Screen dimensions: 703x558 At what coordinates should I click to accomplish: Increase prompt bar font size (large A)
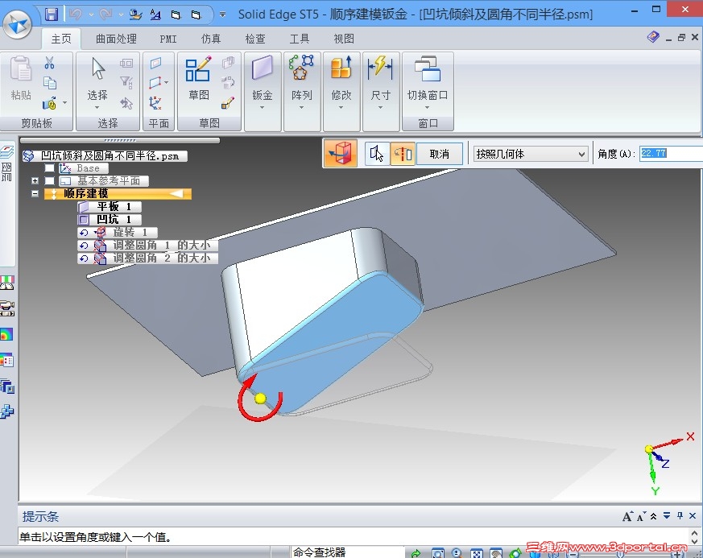point(627,517)
